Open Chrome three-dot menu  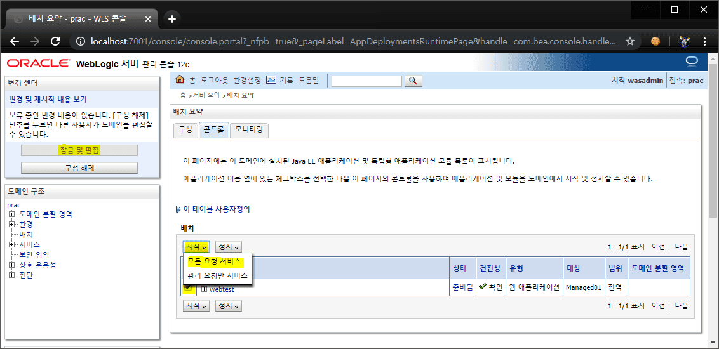[x=704, y=41]
